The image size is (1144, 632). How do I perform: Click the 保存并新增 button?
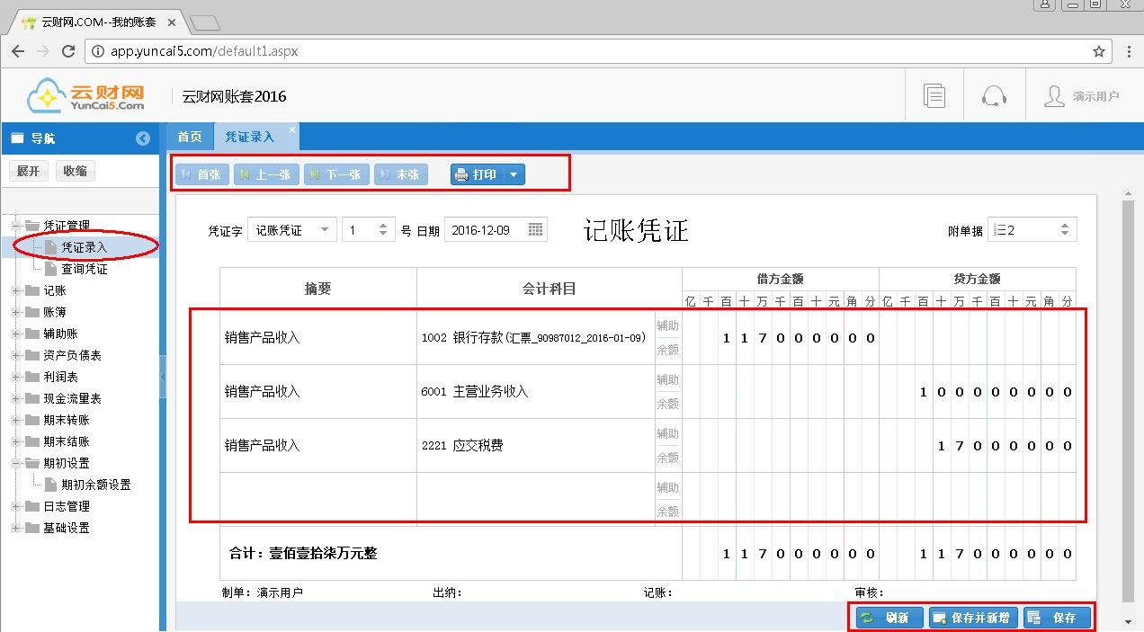point(973,618)
